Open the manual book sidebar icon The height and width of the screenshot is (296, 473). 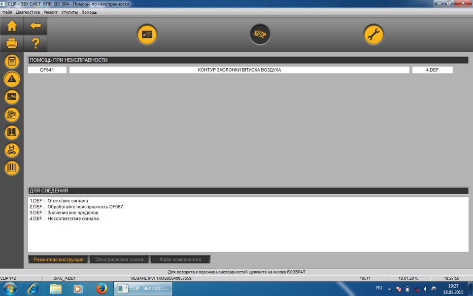point(12,132)
